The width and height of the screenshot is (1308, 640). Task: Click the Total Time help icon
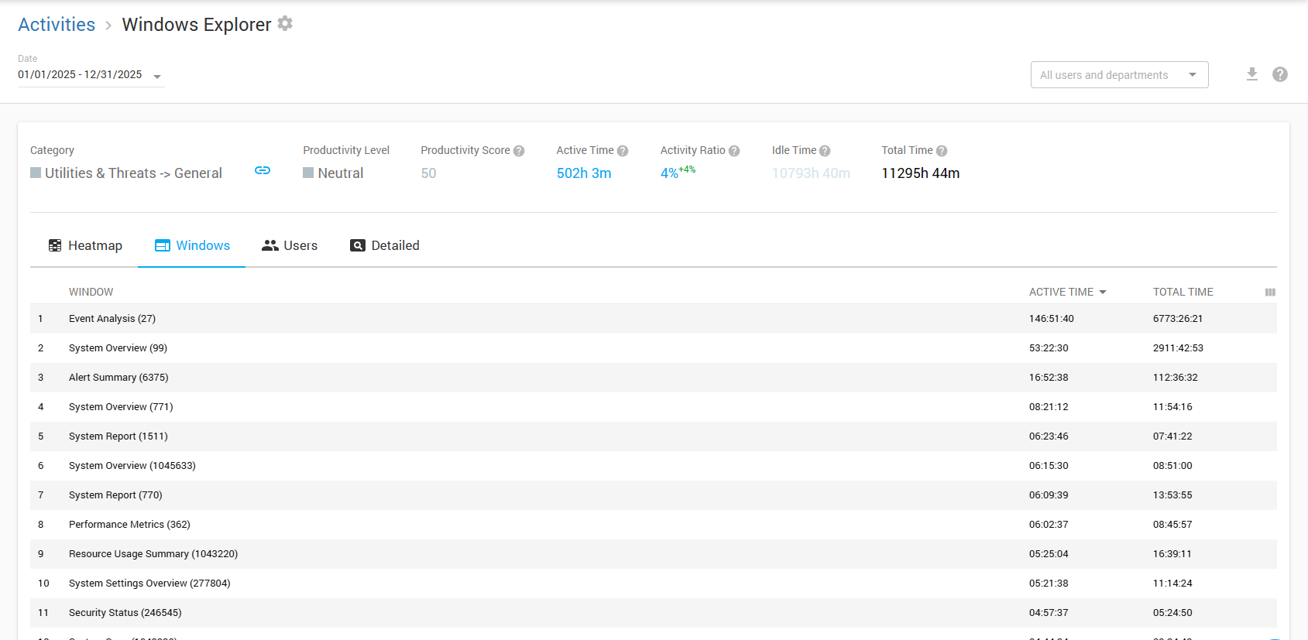click(x=942, y=151)
